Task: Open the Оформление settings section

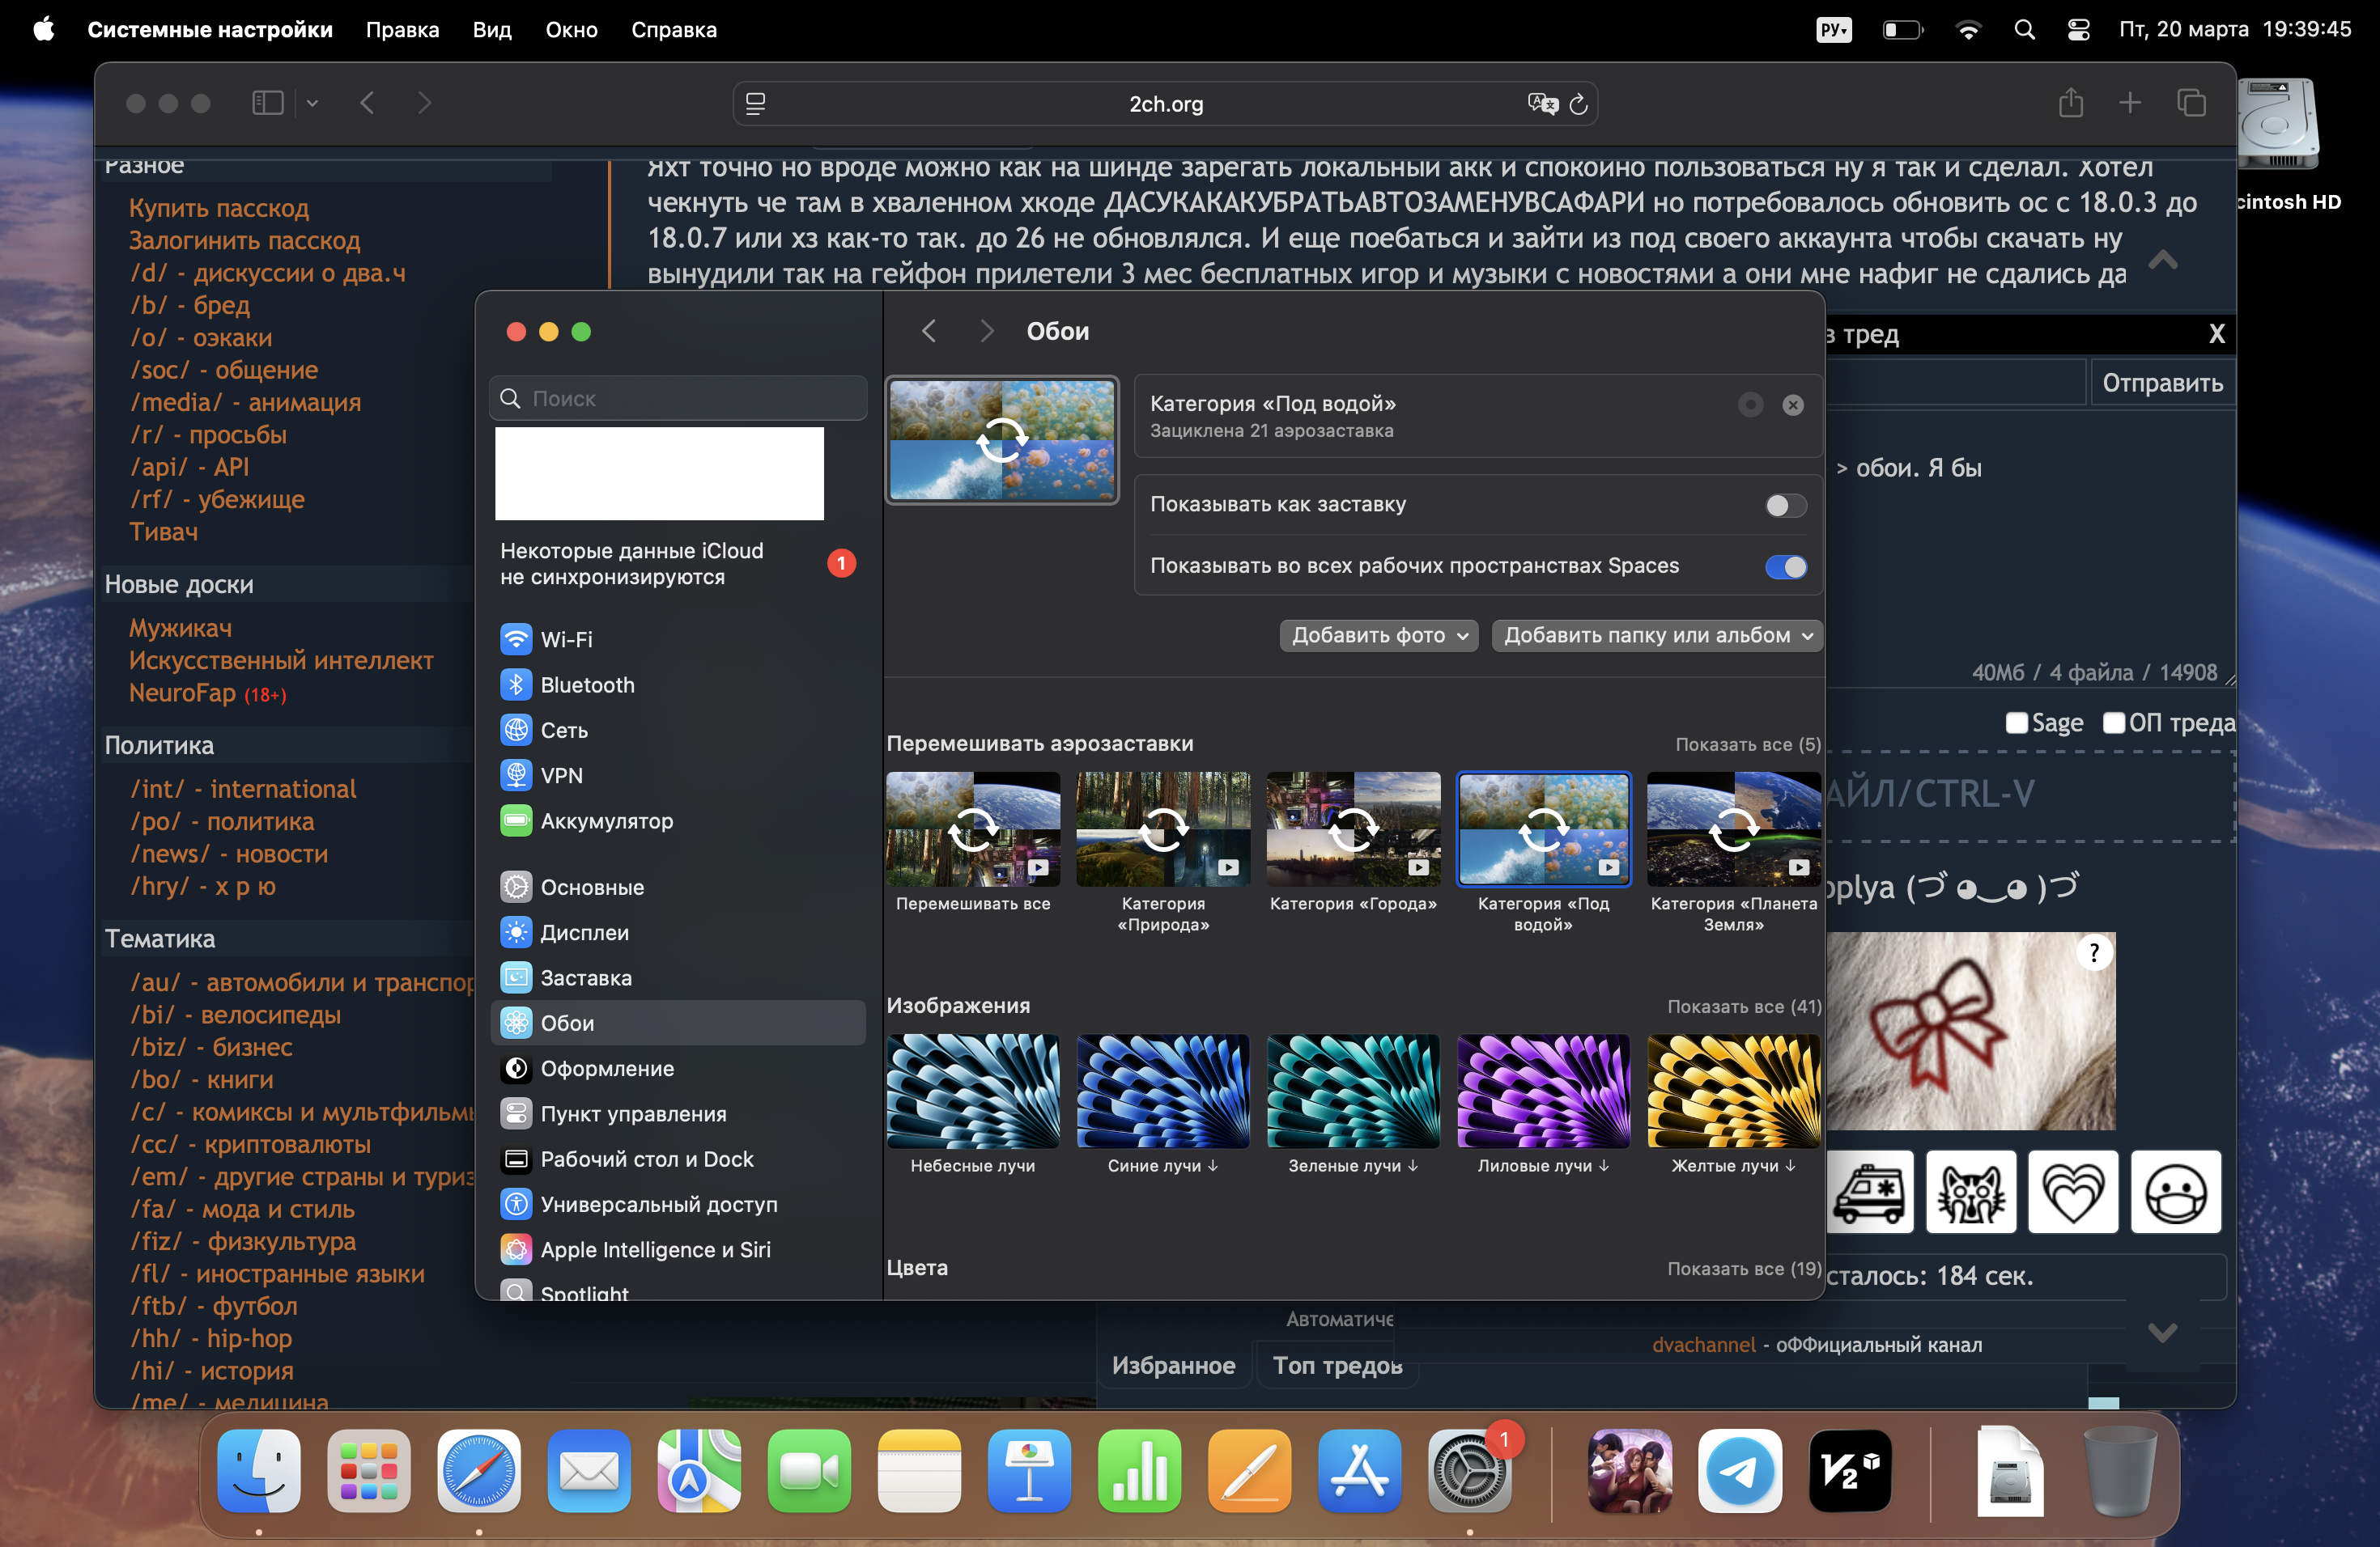Action: (x=606, y=1068)
